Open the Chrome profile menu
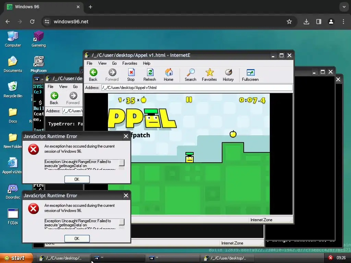The height and width of the screenshot is (263, 351). (x=331, y=22)
